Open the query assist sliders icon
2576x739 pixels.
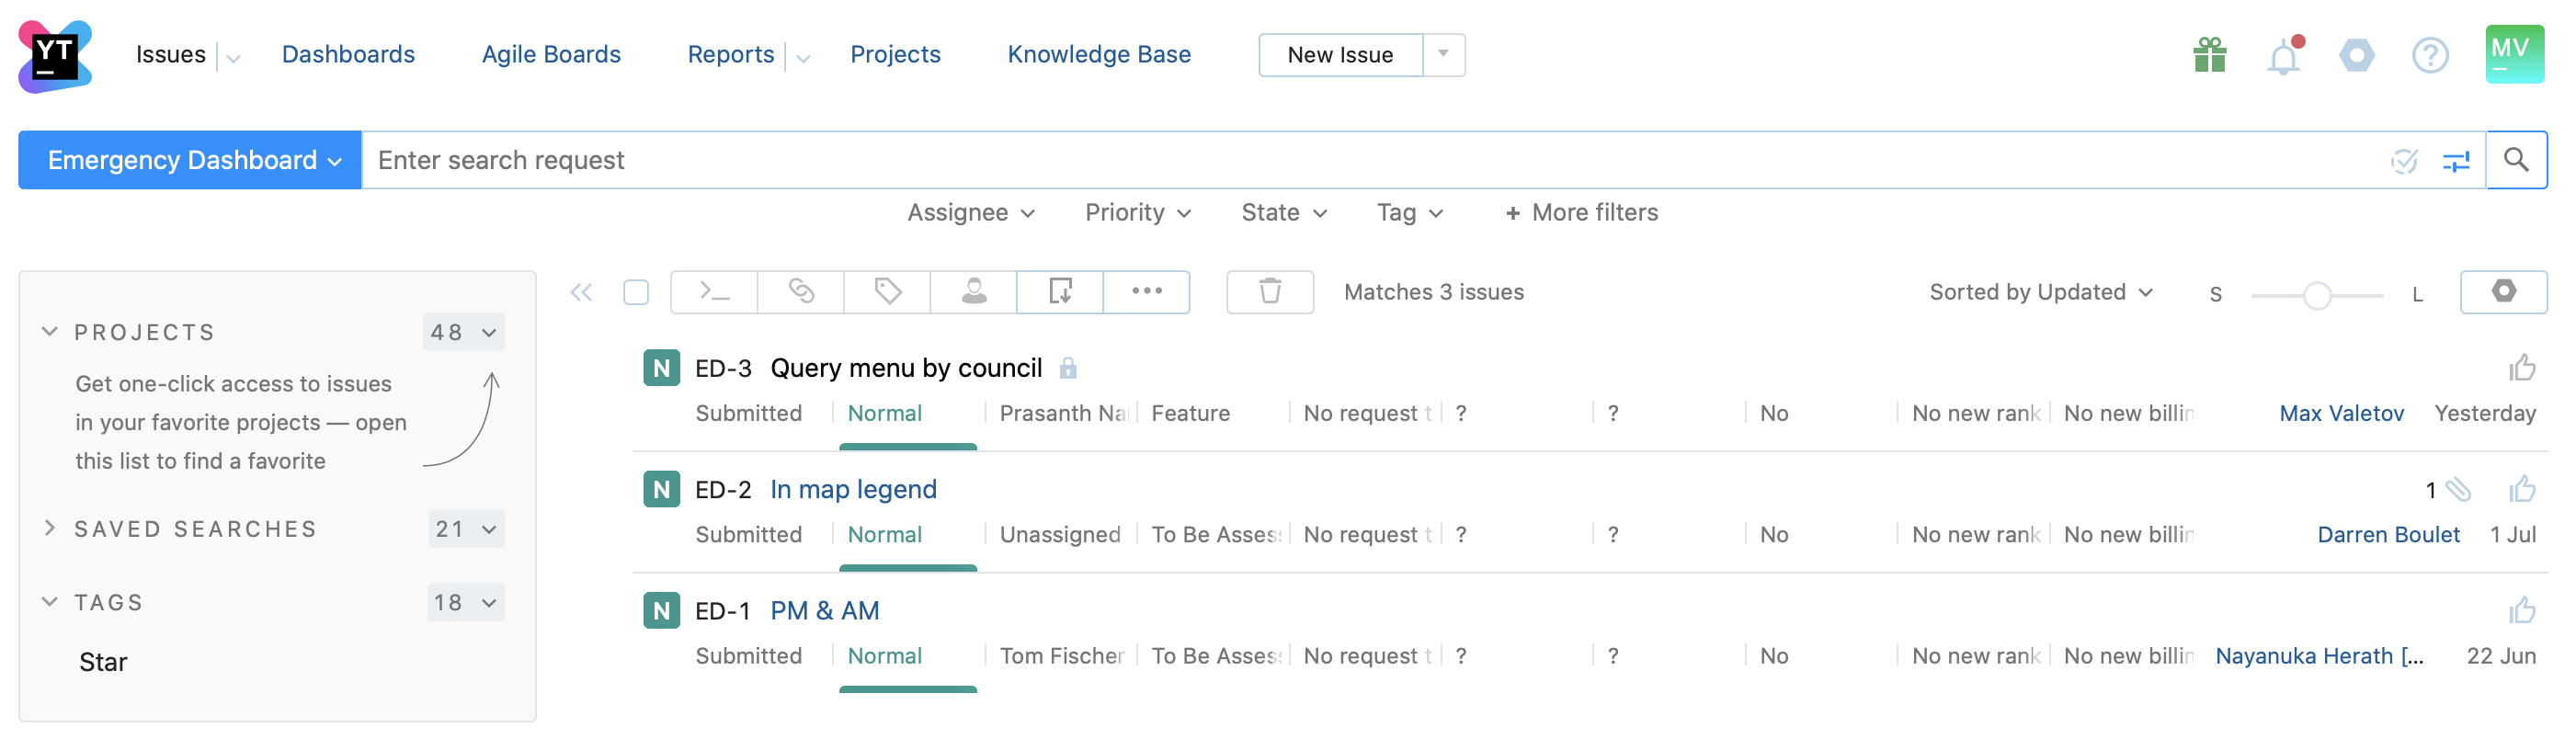(2456, 161)
